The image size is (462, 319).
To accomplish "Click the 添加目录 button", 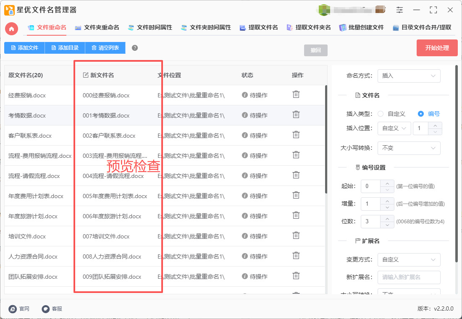I will [65, 48].
